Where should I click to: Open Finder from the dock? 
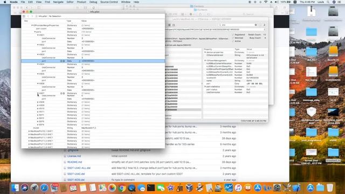(15, 188)
